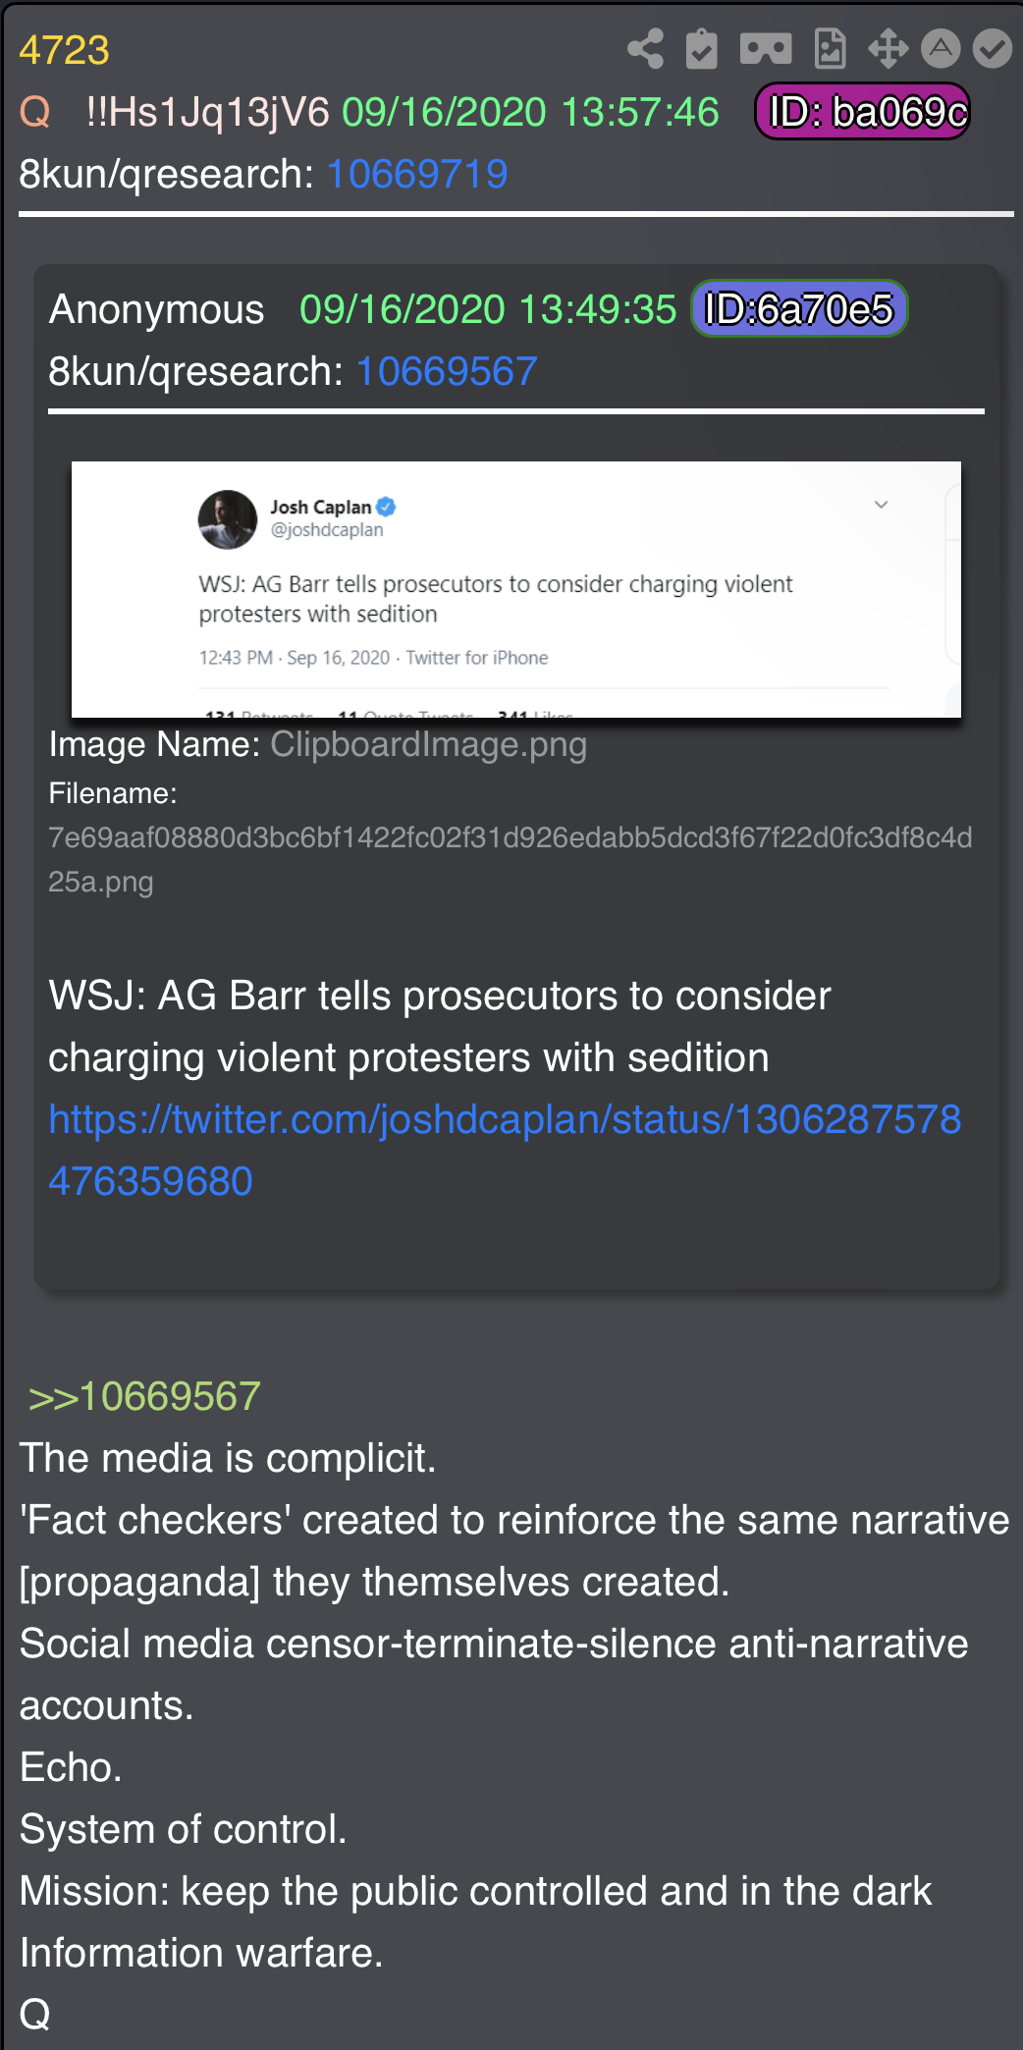Screen dimensions: 1023x2050
Task: Select the VR goggles viewer icon
Action: (766, 49)
